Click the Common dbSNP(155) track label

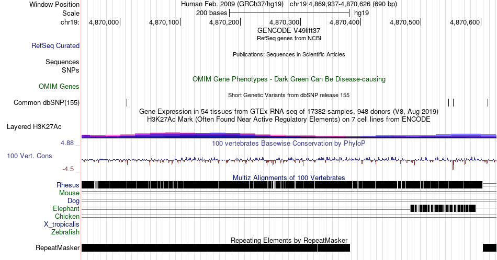pos(47,102)
